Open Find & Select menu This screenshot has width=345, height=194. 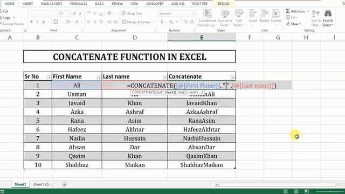click(x=328, y=18)
